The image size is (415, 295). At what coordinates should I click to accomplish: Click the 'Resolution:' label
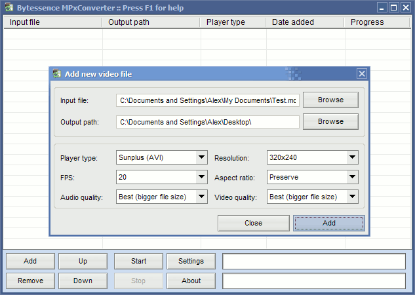(x=231, y=158)
